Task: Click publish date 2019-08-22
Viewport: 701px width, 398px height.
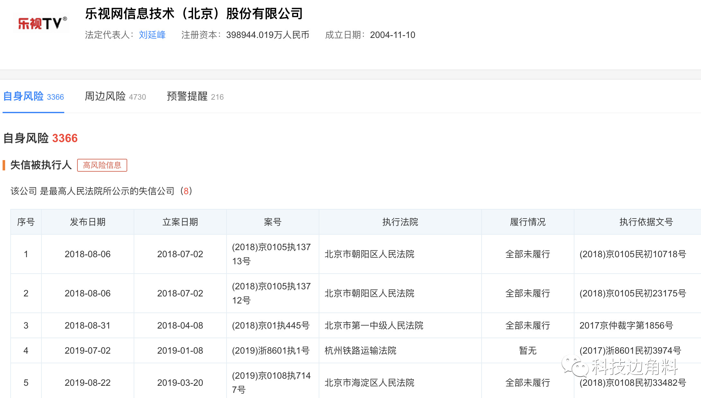Action: point(88,383)
